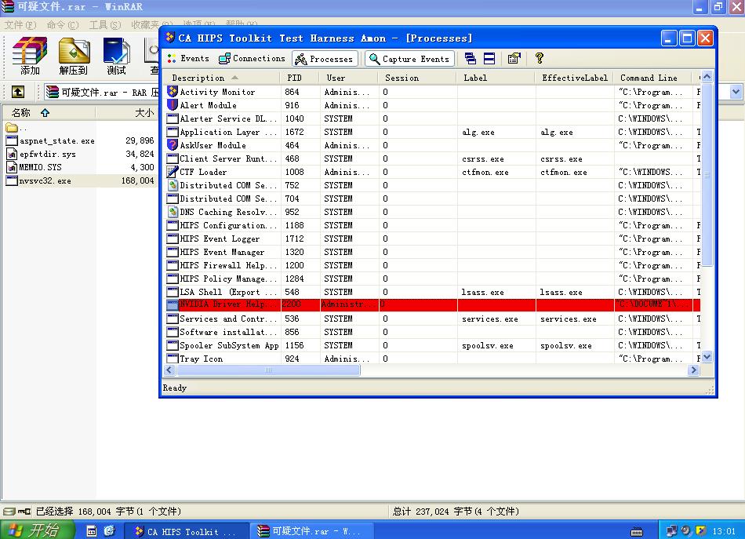Select the CTF Loader pen icon
745x539 pixels.
coord(173,172)
